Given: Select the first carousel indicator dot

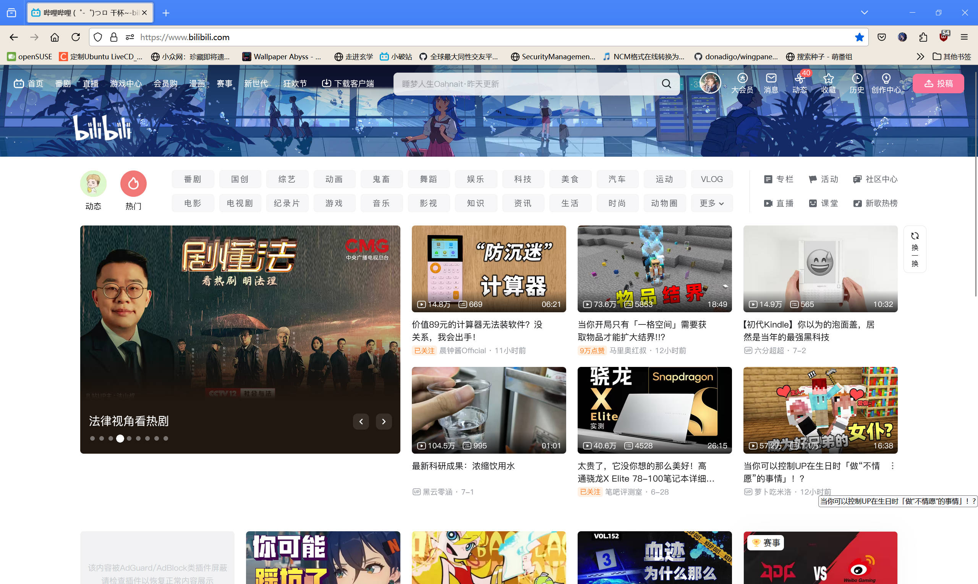Looking at the screenshot, I should (x=92, y=438).
